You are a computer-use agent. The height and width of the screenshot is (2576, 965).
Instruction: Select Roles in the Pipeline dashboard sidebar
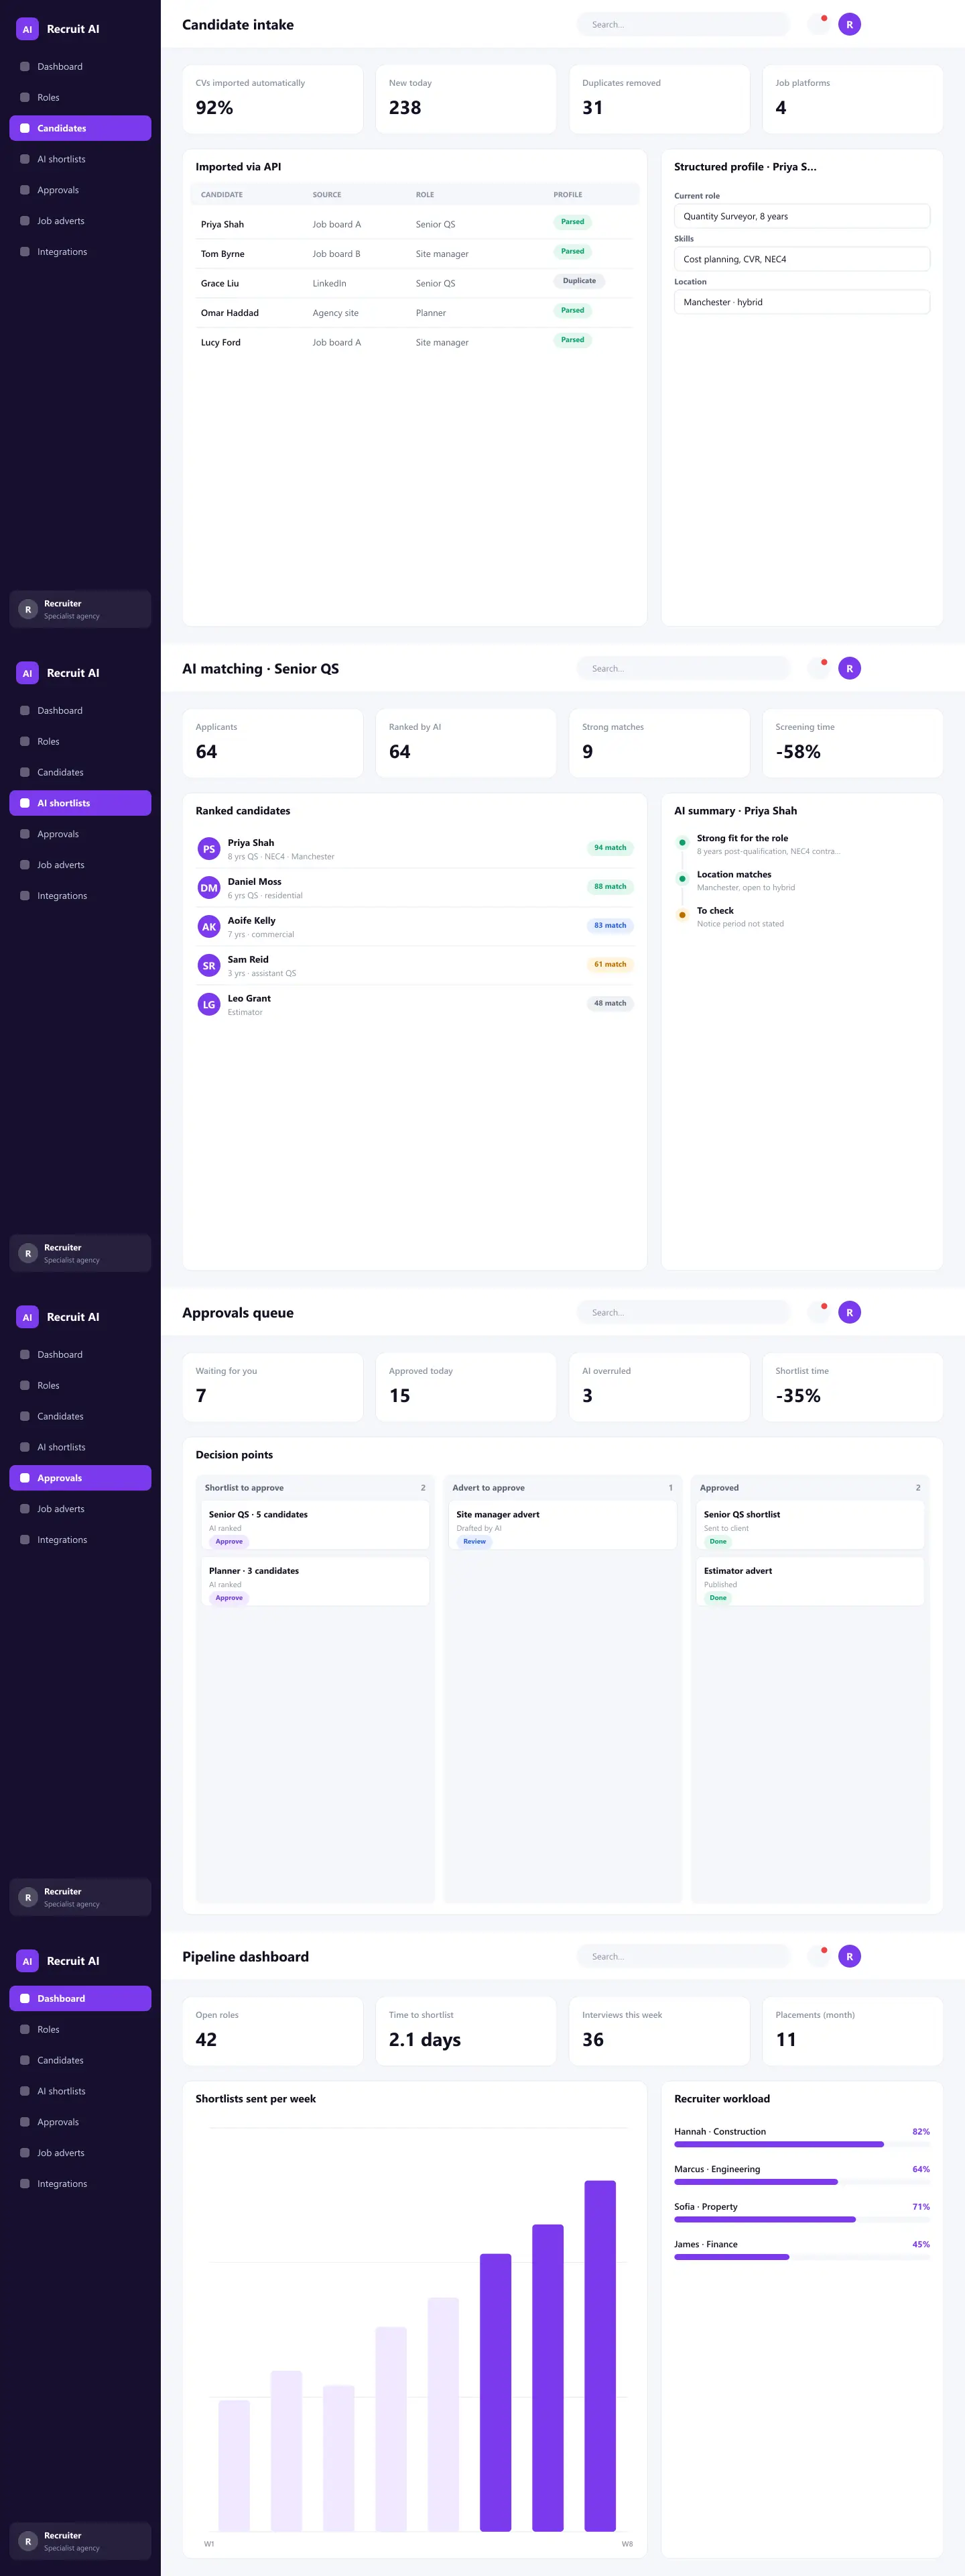tap(80, 2029)
